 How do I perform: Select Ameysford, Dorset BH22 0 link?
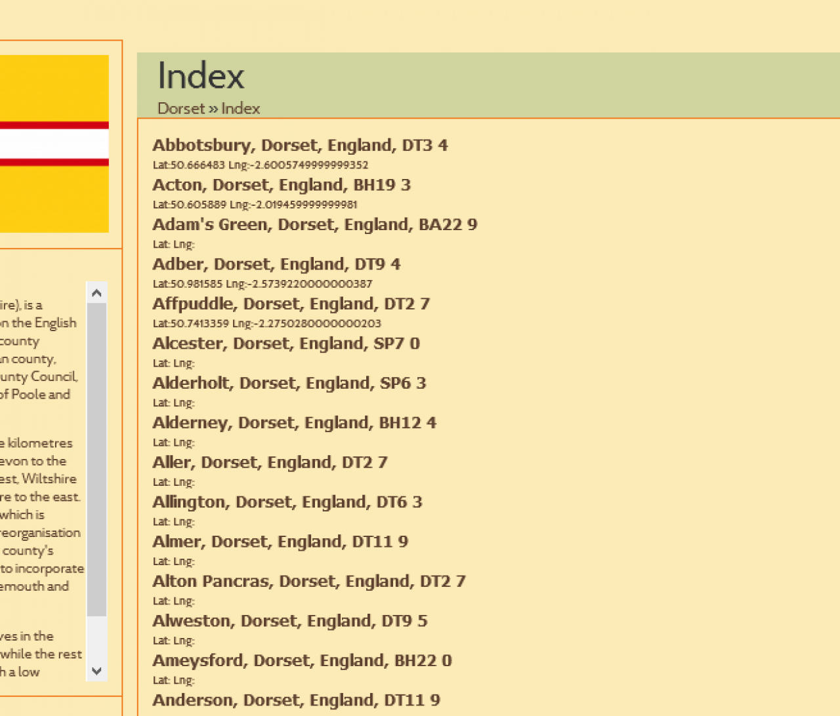[x=302, y=661]
